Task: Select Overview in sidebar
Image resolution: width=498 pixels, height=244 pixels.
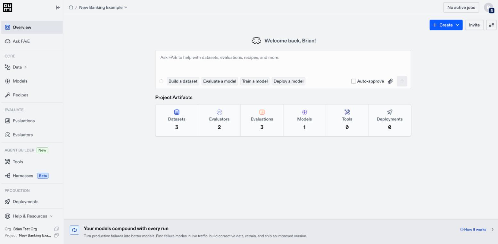Action: (x=32, y=27)
